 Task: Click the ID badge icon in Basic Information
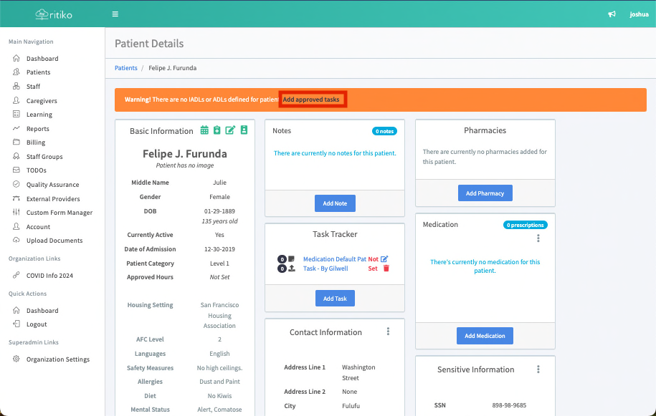click(243, 130)
